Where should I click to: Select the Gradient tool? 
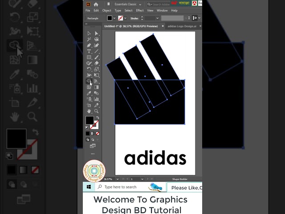click(97, 87)
